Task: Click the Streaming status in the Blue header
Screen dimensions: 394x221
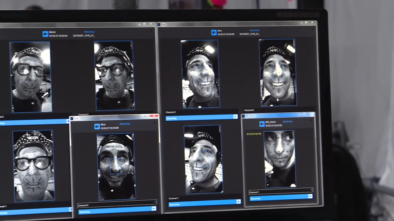Action: [125, 124]
